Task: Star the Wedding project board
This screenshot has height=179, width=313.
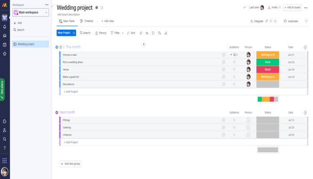Action: pyautogui.click(x=102, y=8)
